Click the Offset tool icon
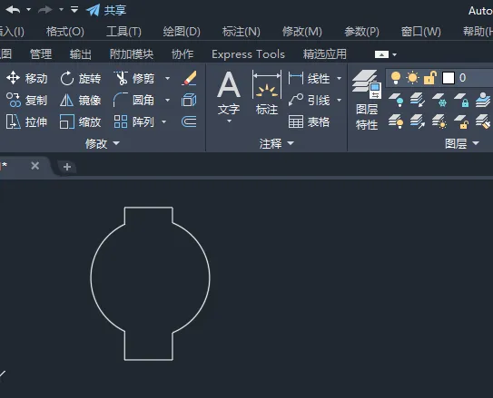 pyautogui.click(x=189, y=121)
